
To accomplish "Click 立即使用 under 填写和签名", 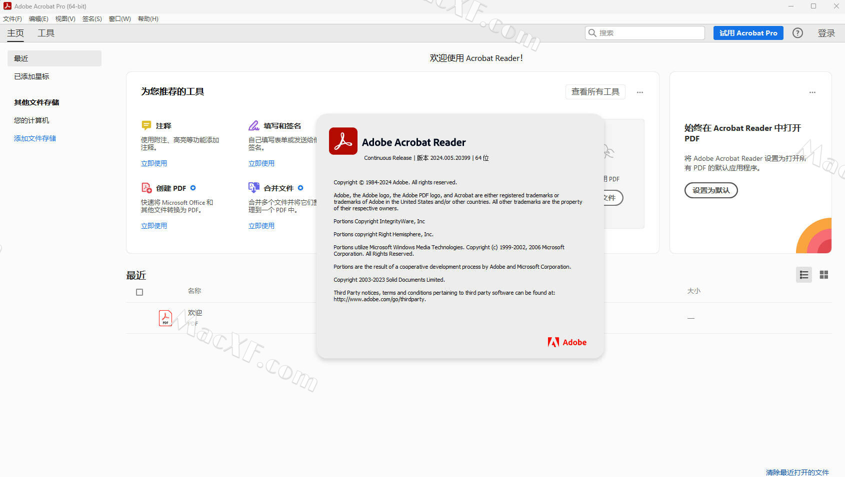I will (x=261, y=163).
